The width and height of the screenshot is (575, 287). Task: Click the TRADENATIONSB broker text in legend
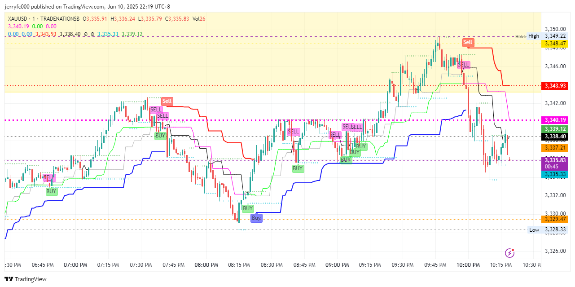(x=61, y=19)
